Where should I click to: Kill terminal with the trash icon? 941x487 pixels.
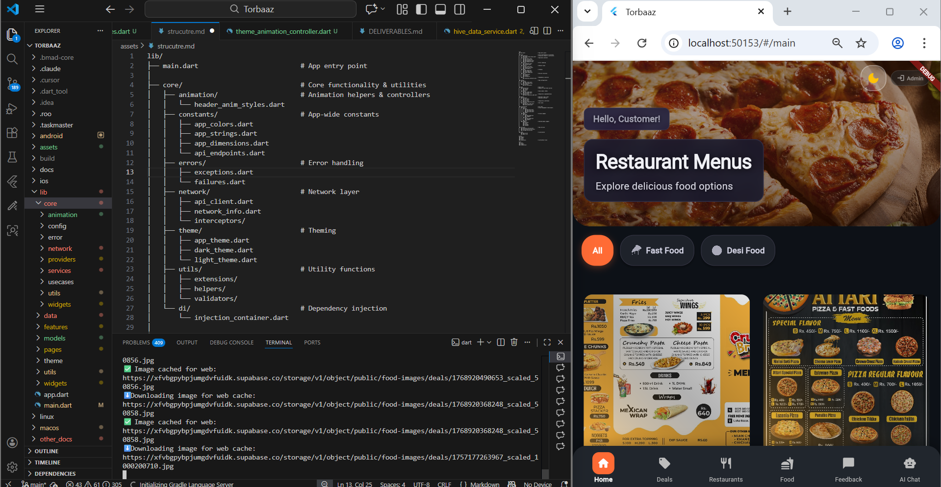tap(514, 342)
